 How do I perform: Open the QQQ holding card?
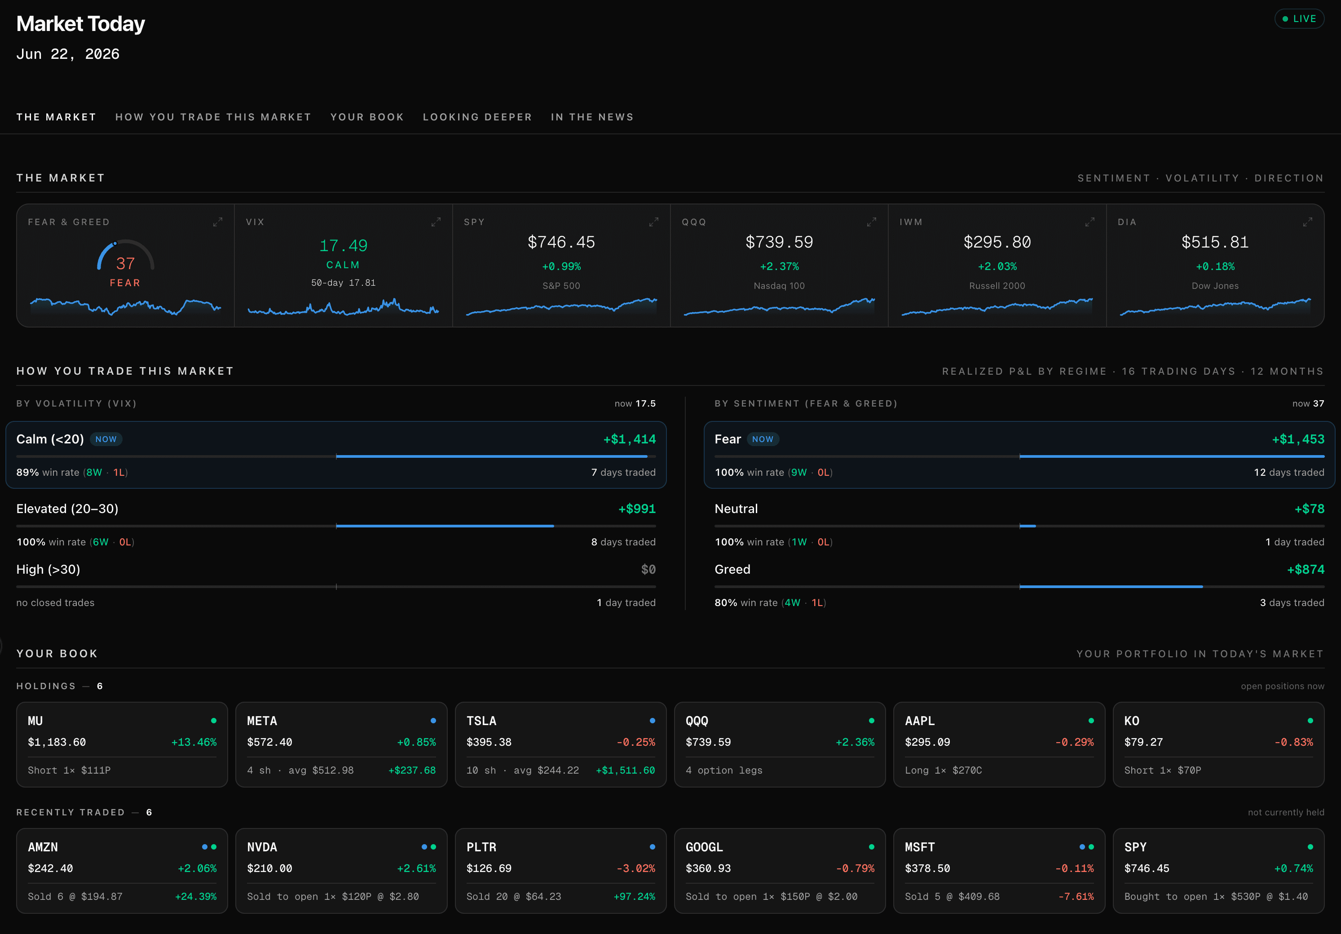(780, 745)
